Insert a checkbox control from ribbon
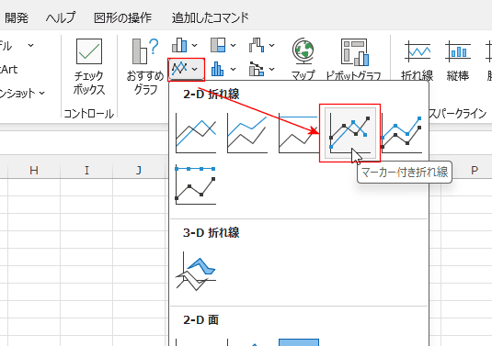492x346 pixels. 89,67
